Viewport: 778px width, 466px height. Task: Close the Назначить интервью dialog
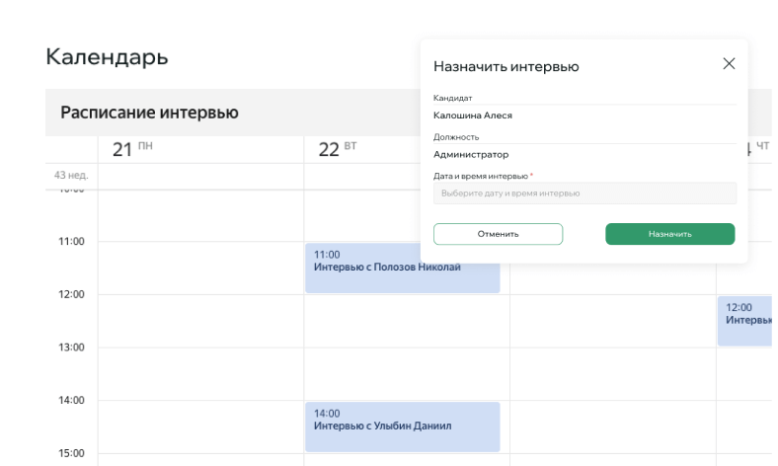pyautogui.click(x=729, y=64)
